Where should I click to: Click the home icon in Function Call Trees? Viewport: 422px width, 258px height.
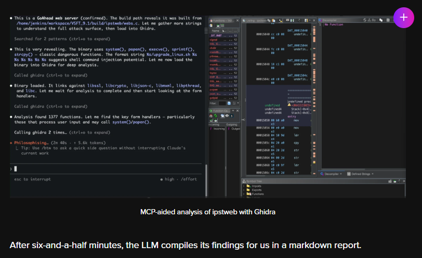pyautogui.click(x=211, y=116)
